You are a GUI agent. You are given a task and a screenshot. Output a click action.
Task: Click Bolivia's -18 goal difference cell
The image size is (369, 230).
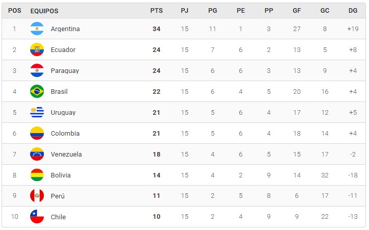pyautogui.click(x=353, y=175)
